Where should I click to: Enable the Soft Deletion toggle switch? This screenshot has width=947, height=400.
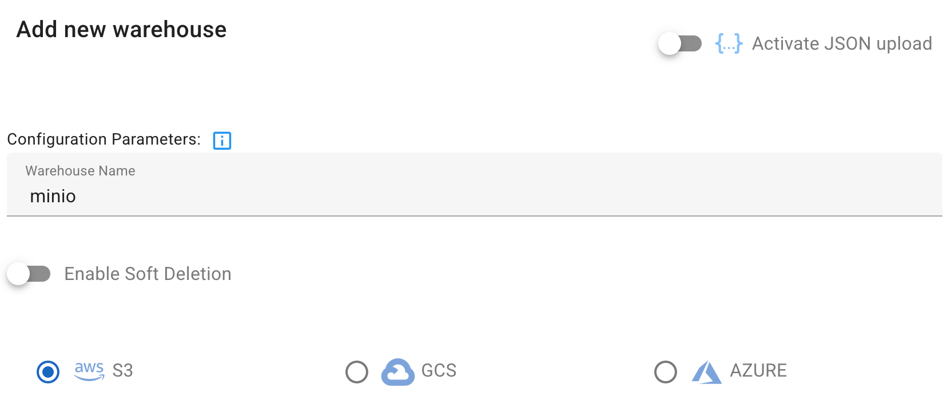click(29, 274)
